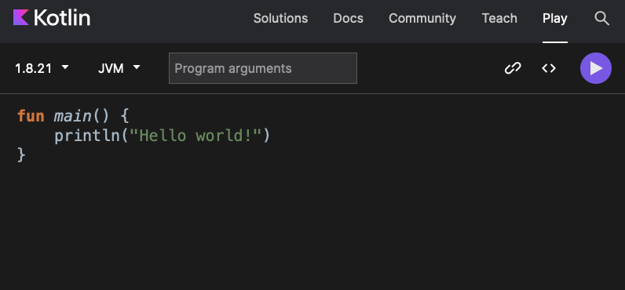Place the cursor on the println line
The width and height of the screenshot is (625, 290).
click(x=163, y=136)
